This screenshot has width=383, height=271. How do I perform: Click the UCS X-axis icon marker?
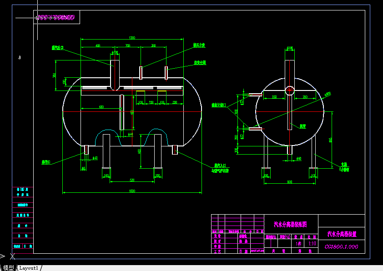(12, 256)
